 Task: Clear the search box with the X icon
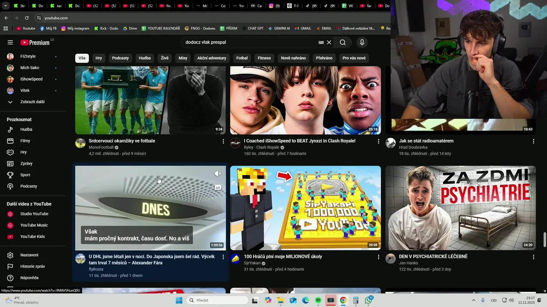(x=329, y=42)
